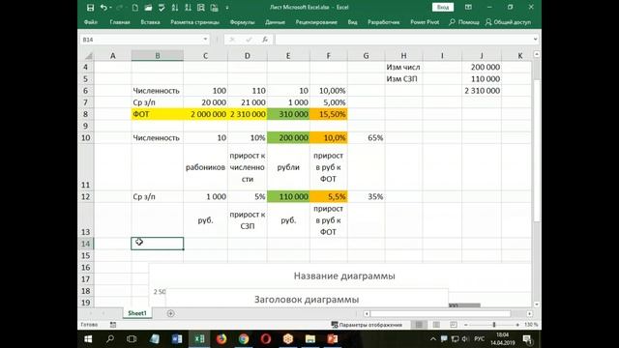Viewport: 619px width, 348px height.
Task: Click the Вход sign-in button
Action: [443, 7]
